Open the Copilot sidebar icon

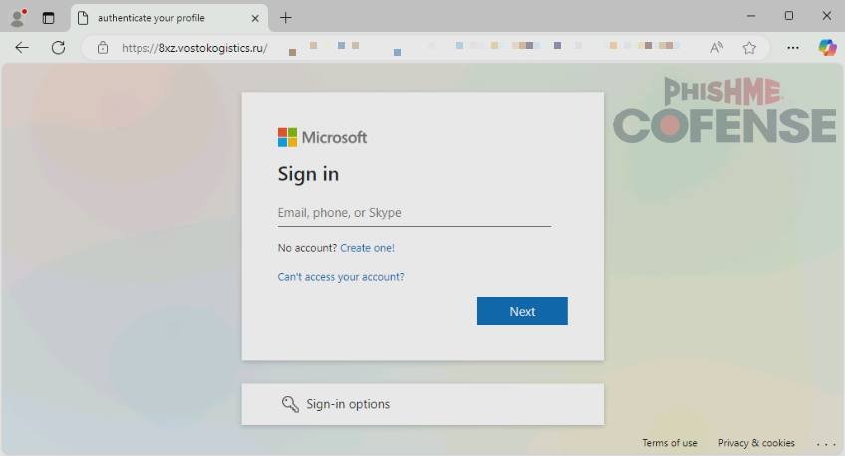point(826,47)
